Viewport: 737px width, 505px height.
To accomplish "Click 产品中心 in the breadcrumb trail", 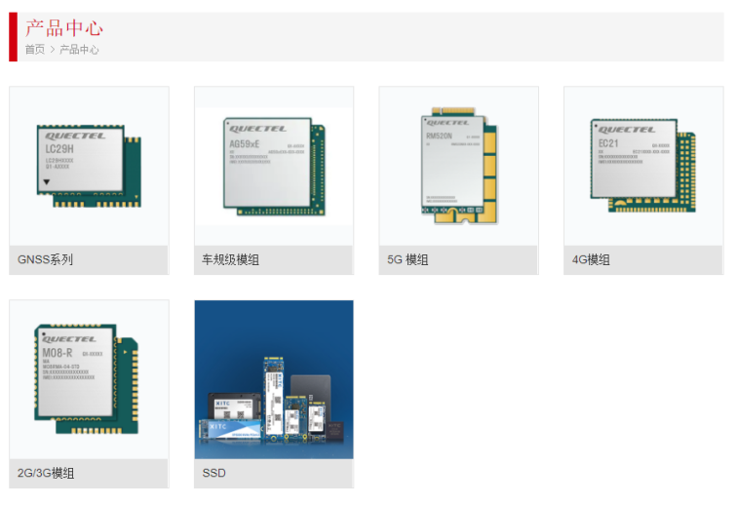I will pos(79,50).
